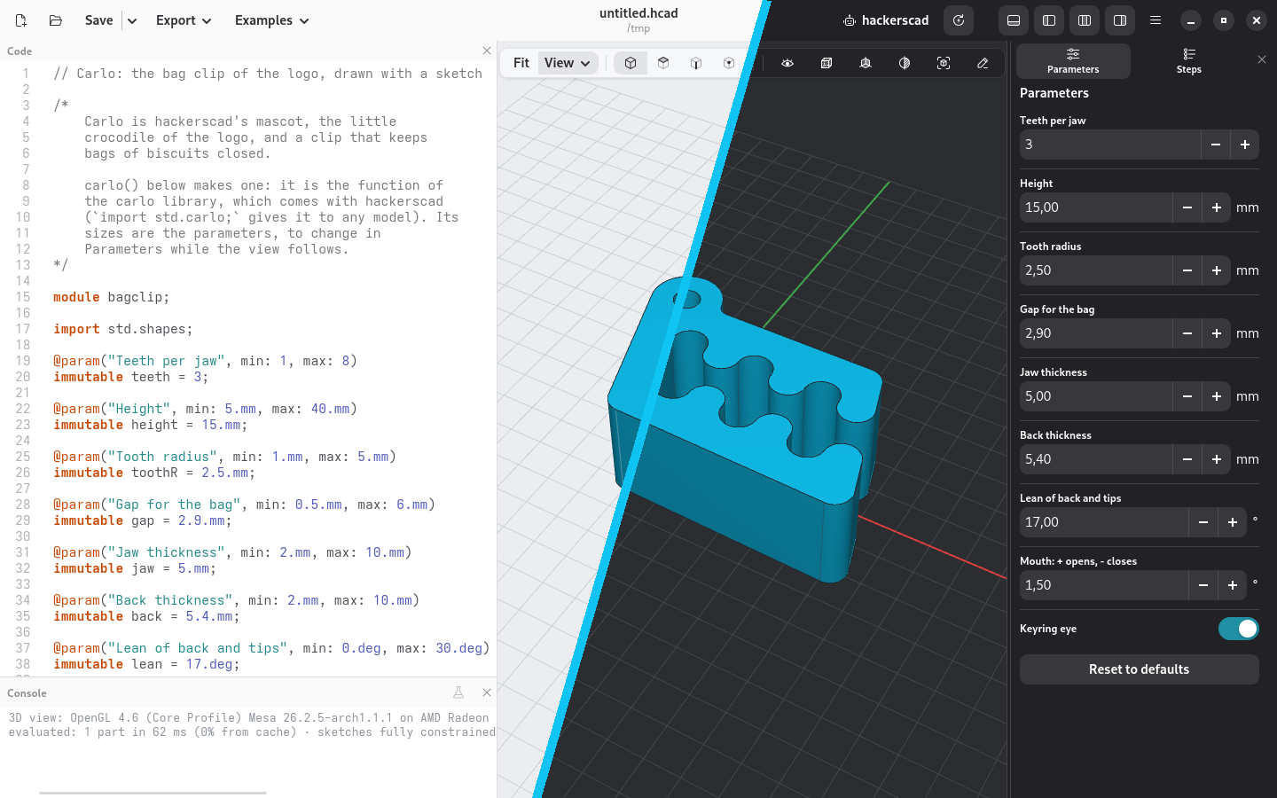Close the Code panel

(486, 51)
